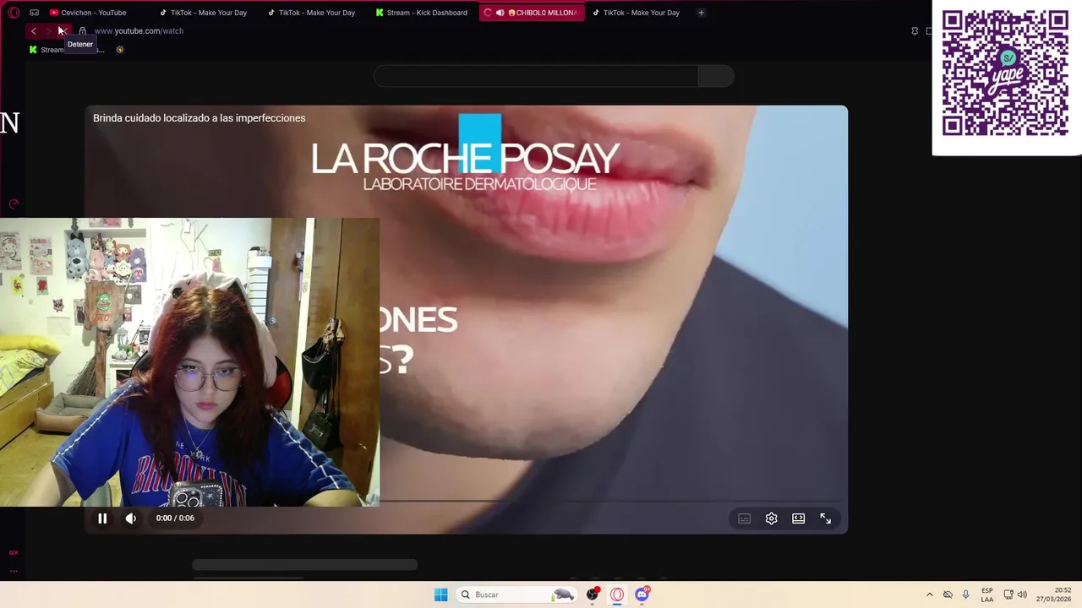The image size is (1082, 608).
Task: Open the video player settings gear
Action: point(772,518)
